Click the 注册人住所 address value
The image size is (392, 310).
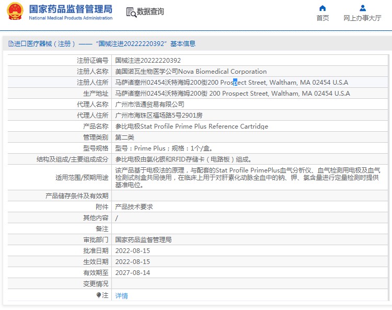[x=232, y=83]
